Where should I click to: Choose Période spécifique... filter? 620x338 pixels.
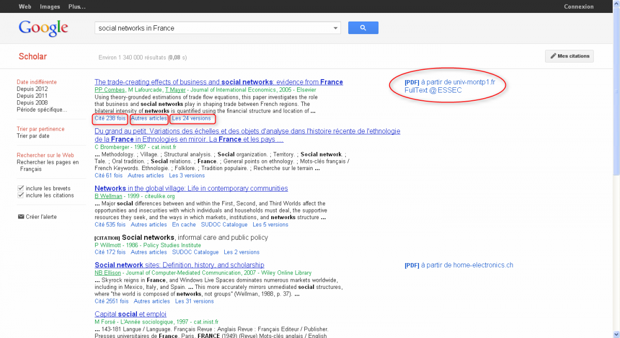[42, 109]
